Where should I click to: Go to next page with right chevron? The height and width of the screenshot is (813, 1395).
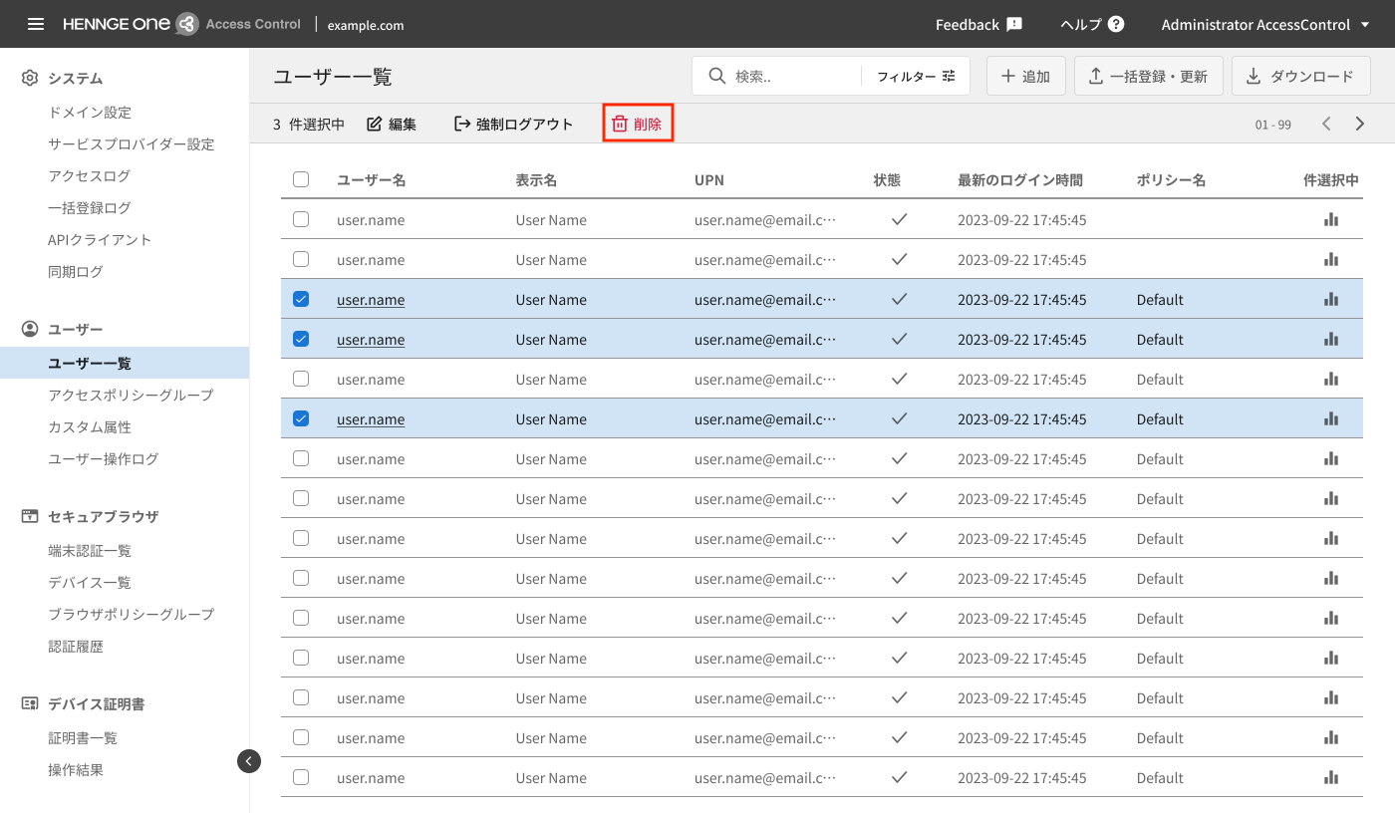1360,124
